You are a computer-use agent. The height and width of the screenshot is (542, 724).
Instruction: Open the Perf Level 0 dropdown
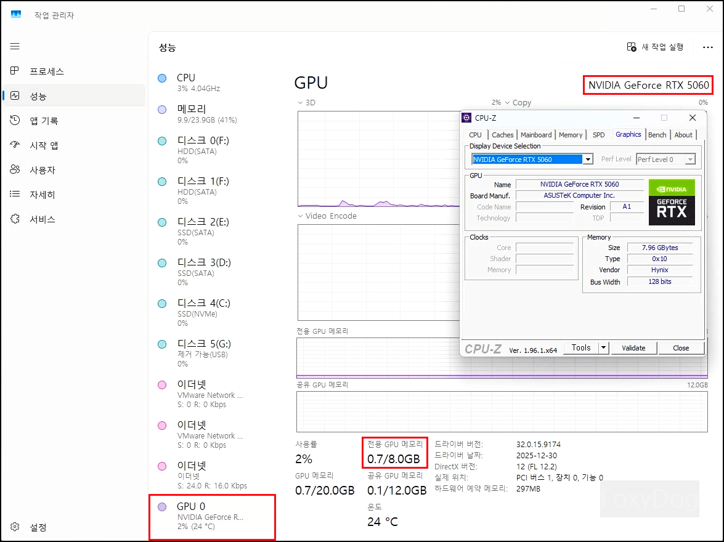665,160
